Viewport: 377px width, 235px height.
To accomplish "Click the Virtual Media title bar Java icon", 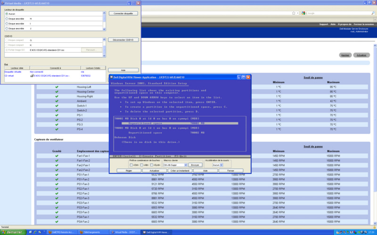I will click(3, 3).
